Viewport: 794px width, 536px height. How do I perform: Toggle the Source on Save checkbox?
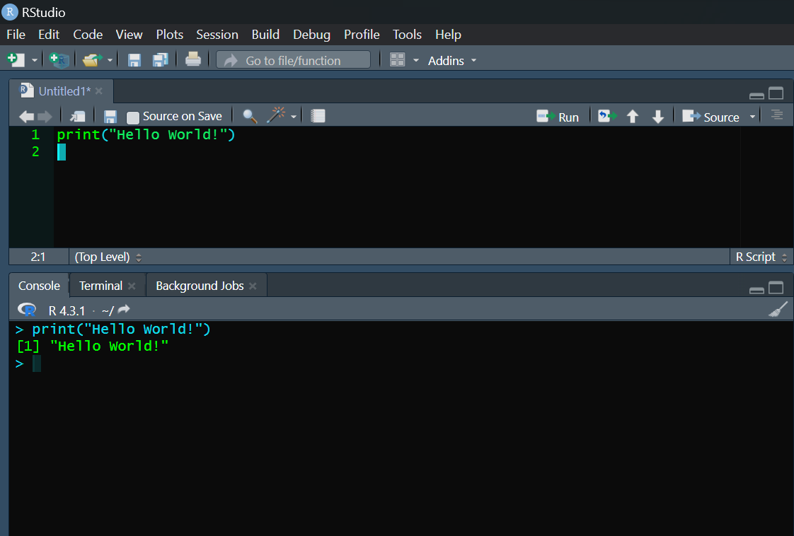click(132, 117)
